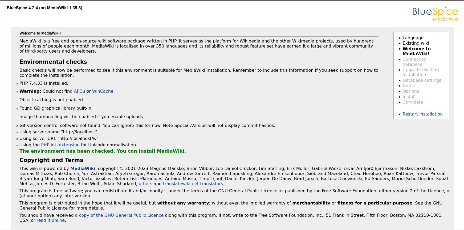This screenshot has width=464, height=230.
Task: Select 'Install' sidebar step
Action: click(409, 97)
